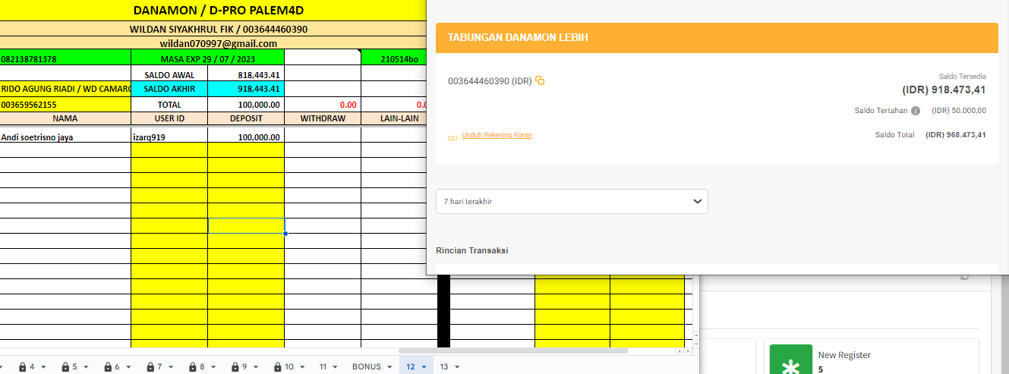Click the download icon before Unduh Rekening Koran
Screen dimensions: 1009x374
[452, 136]
